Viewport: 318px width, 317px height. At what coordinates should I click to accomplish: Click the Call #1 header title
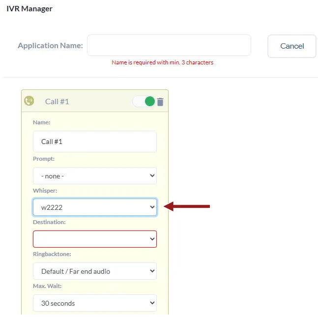tap(57, 101)
